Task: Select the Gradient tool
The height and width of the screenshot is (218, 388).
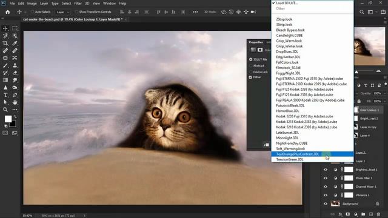Action: [5, 80]
